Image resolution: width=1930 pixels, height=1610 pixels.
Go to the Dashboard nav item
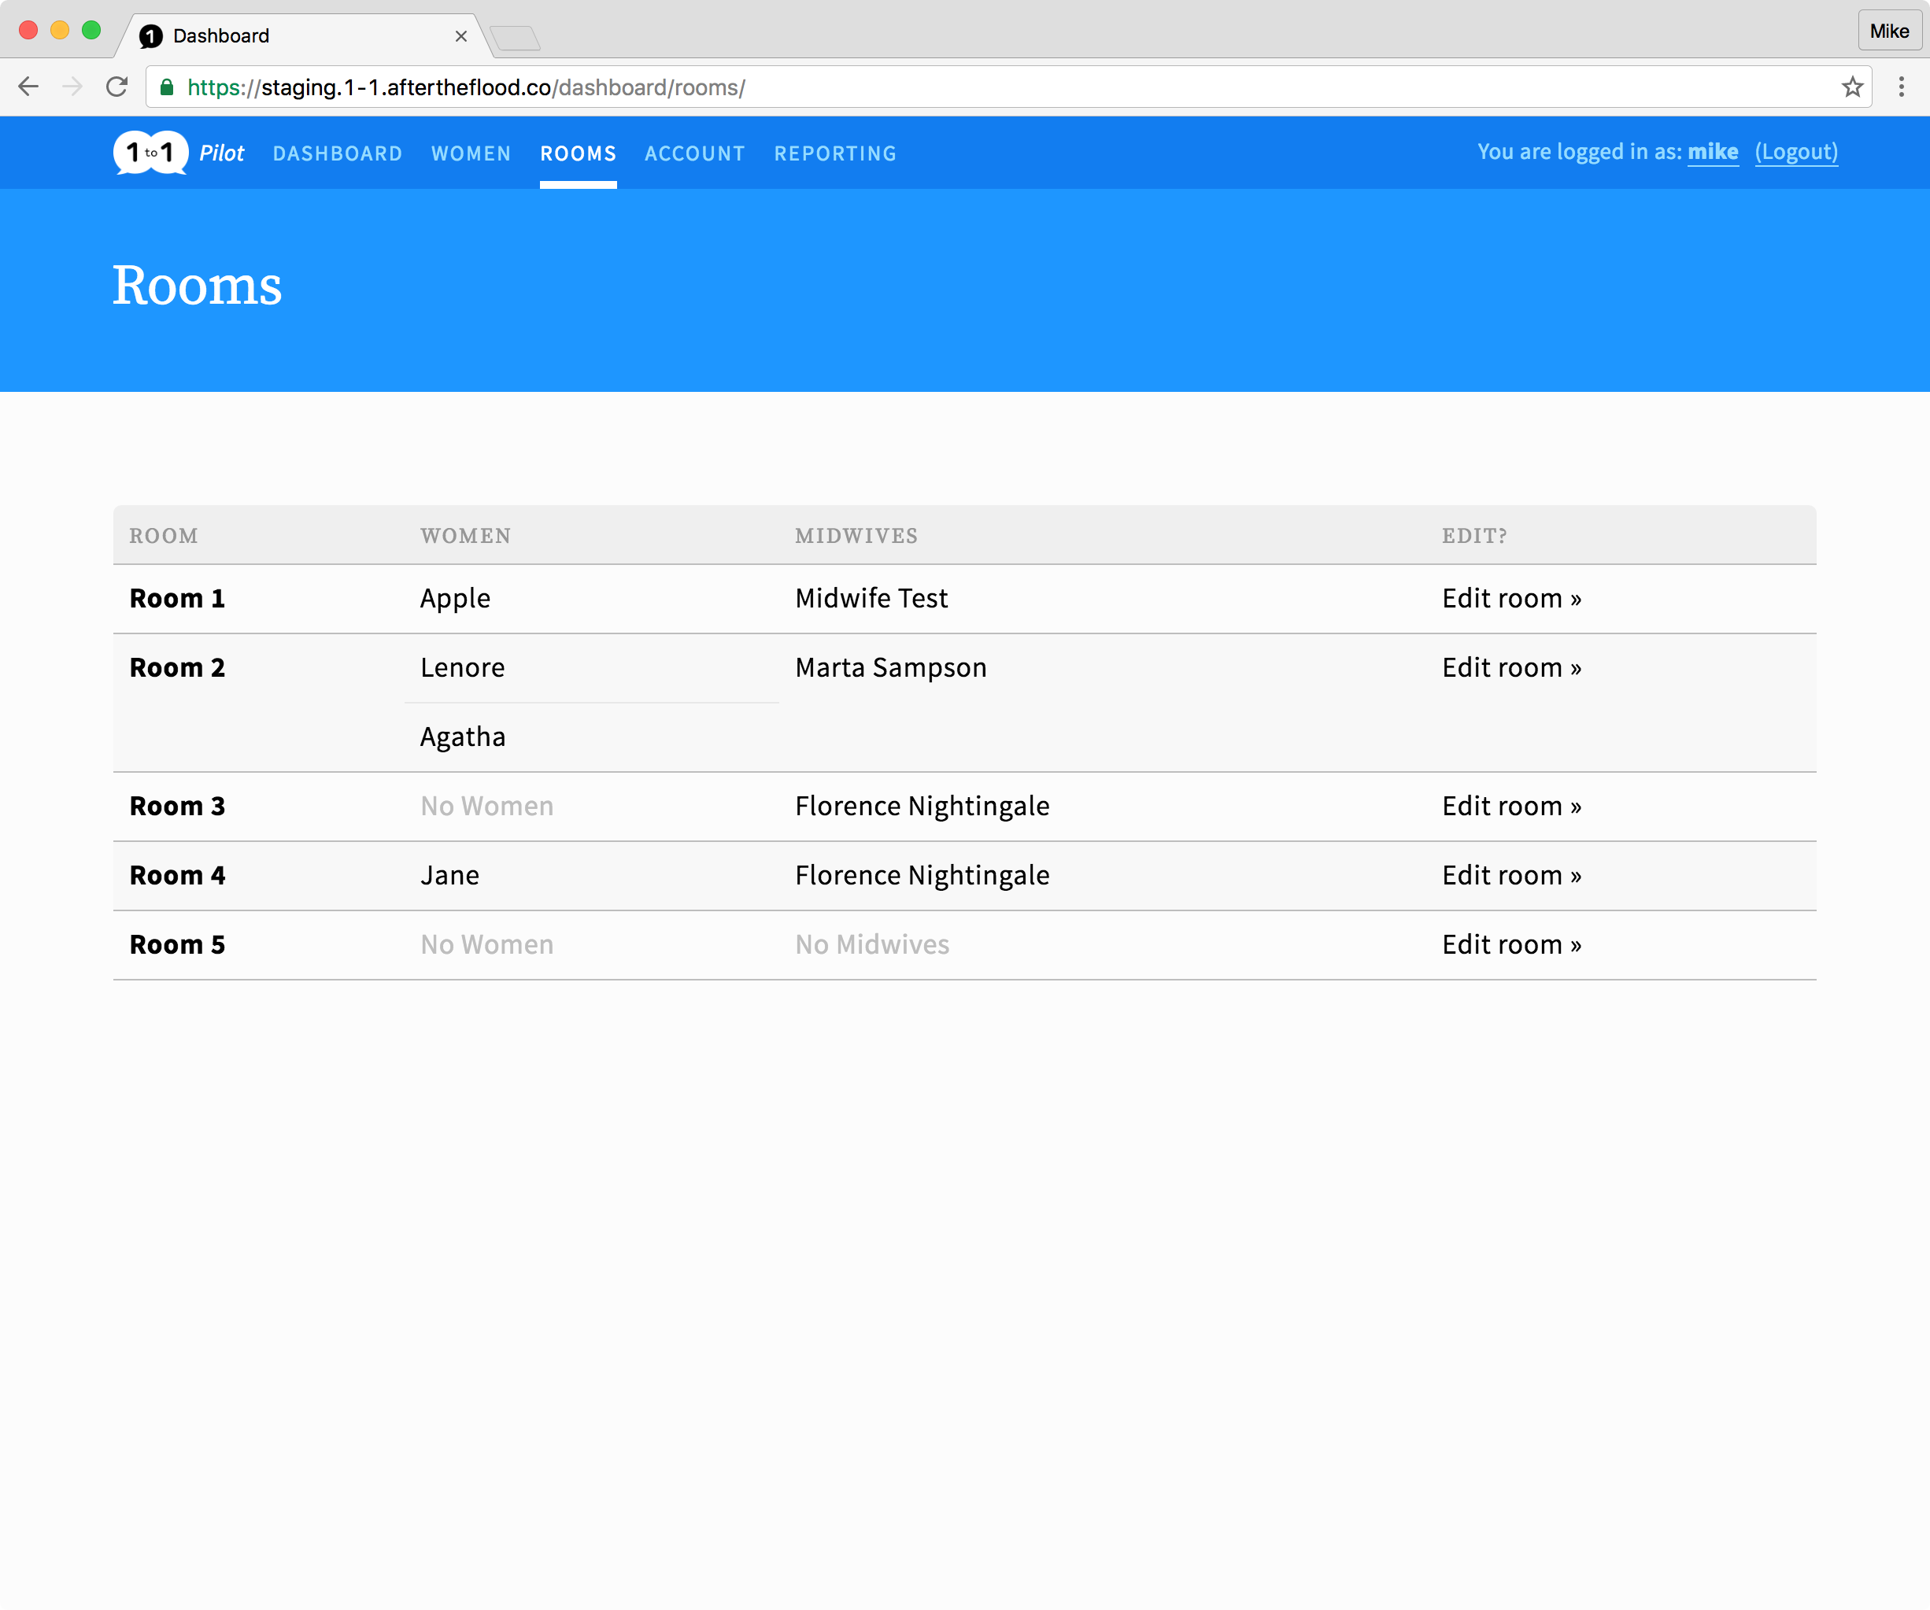(338, 153)
